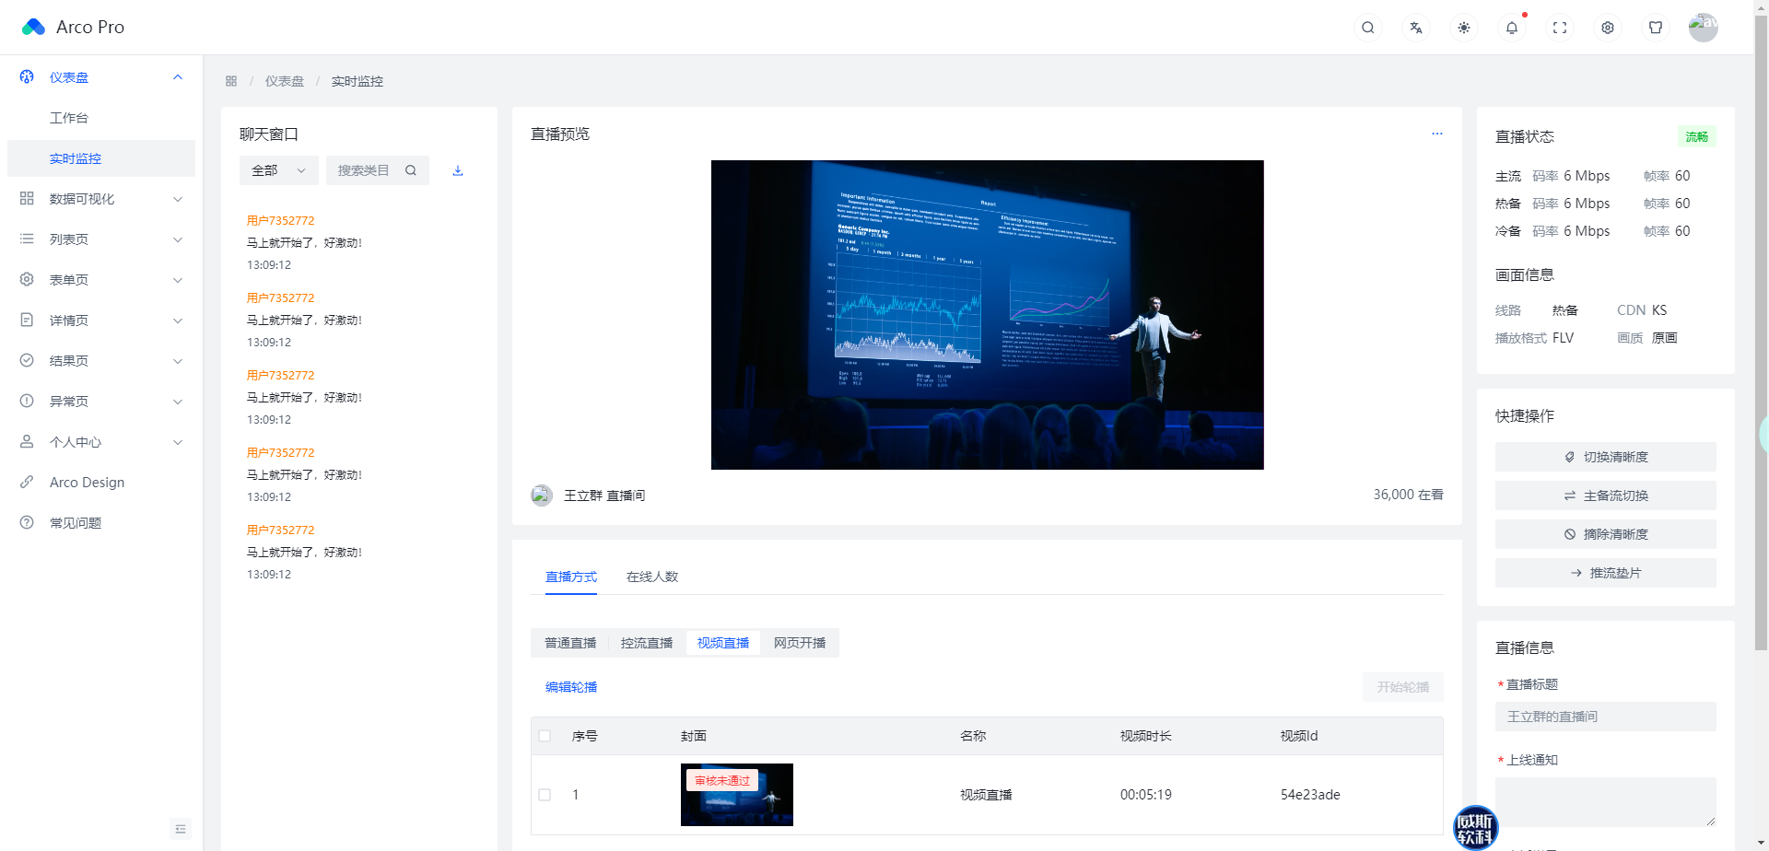Click the 列表页 sidebar icon

coord(27,239)
